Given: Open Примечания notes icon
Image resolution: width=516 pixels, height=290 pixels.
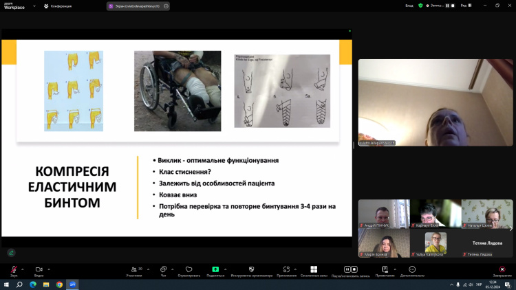Looking at the screenshot, I should 385,269.
